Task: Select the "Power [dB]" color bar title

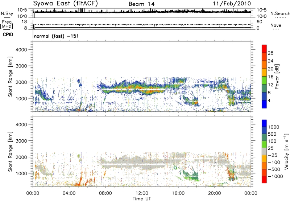Action: tap(277, 77)
